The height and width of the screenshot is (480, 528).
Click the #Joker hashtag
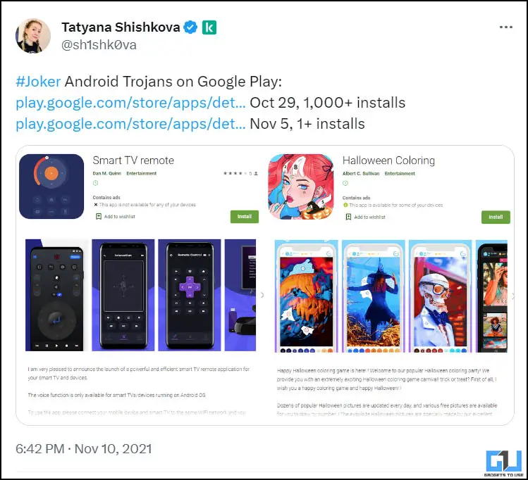(x=38, y=82)
